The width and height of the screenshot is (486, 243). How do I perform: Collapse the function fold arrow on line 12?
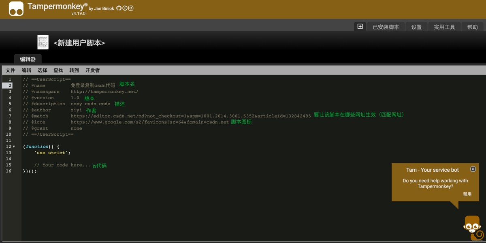pyautogui.click(x=14, y=147)
